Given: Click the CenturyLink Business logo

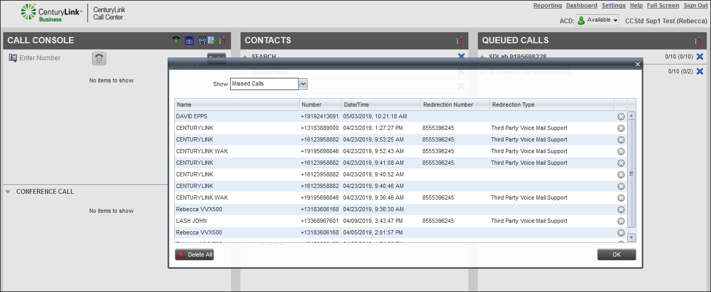Looking at the screenshot, I should tap(51, 13).
